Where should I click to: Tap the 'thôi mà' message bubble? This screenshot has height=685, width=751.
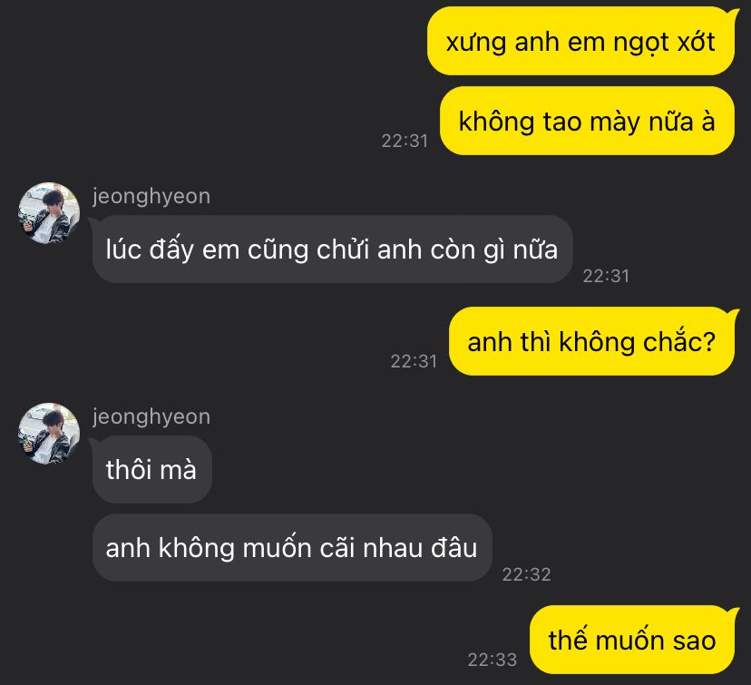pyautogui.click(x=151, y=469)
